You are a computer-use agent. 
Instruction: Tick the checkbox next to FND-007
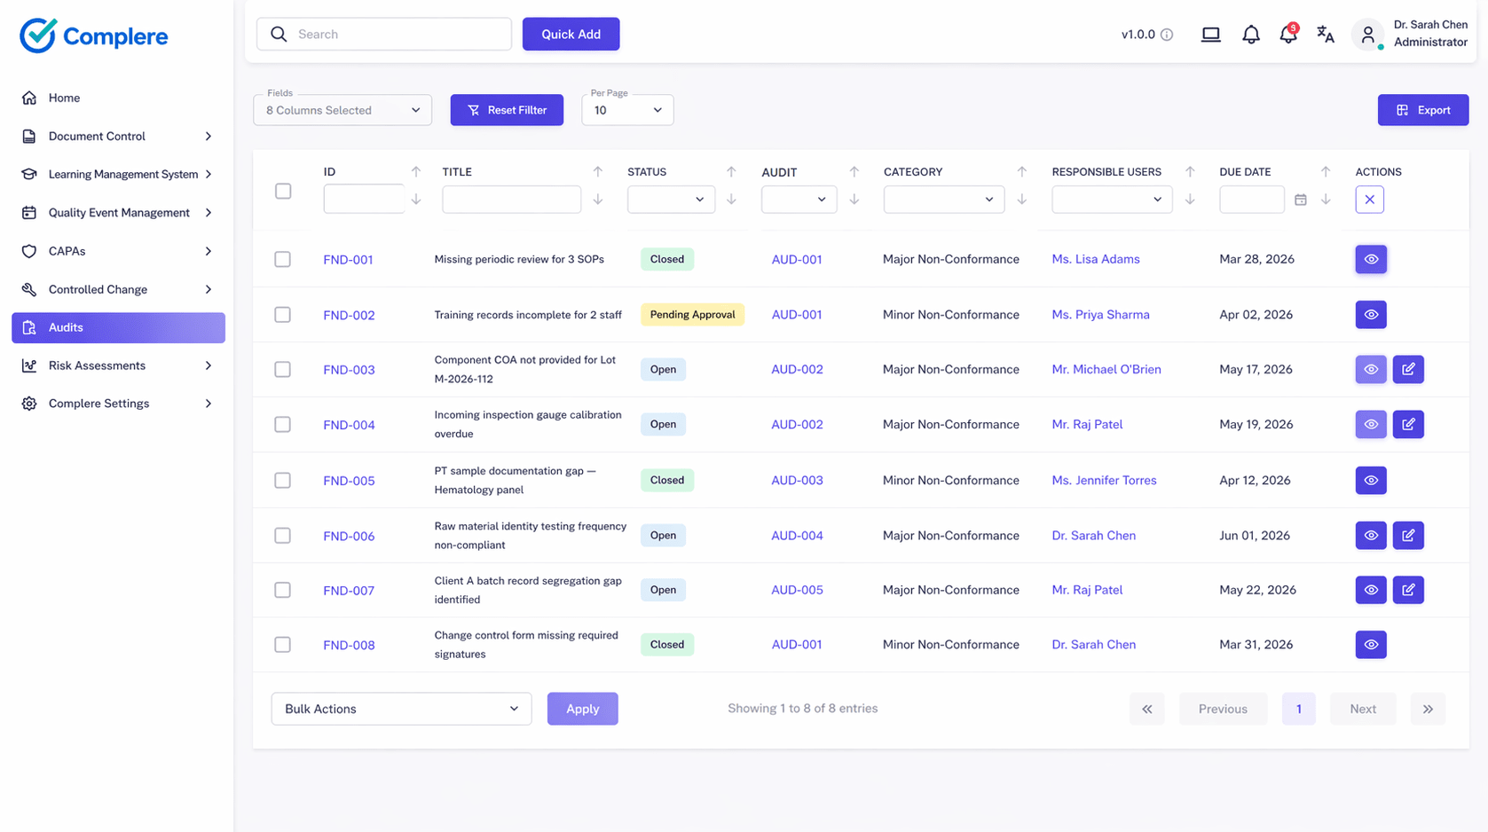(x=283, y=589)
